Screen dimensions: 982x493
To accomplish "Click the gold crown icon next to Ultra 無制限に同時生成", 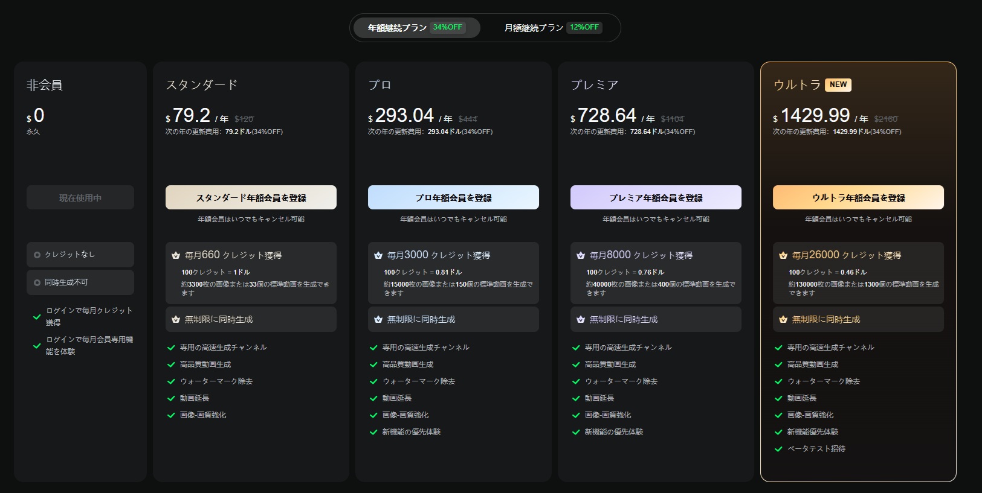I will pyautogui.click(x=783, y=320).
